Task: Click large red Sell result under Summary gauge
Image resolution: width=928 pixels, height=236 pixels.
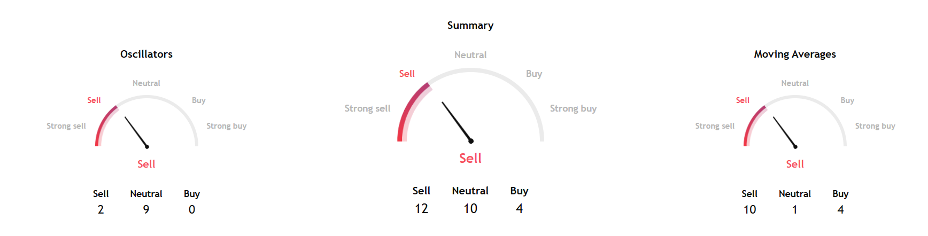Action: tap(470, 159)
